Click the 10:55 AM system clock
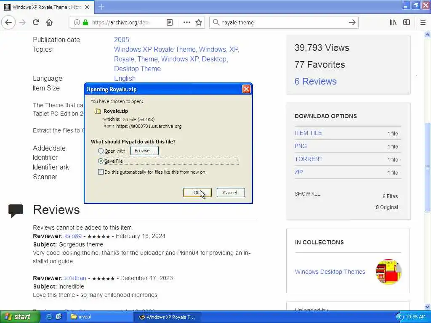 415,317
